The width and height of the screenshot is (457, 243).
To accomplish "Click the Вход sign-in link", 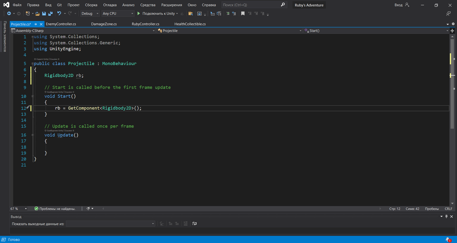I will click(398, 5).
